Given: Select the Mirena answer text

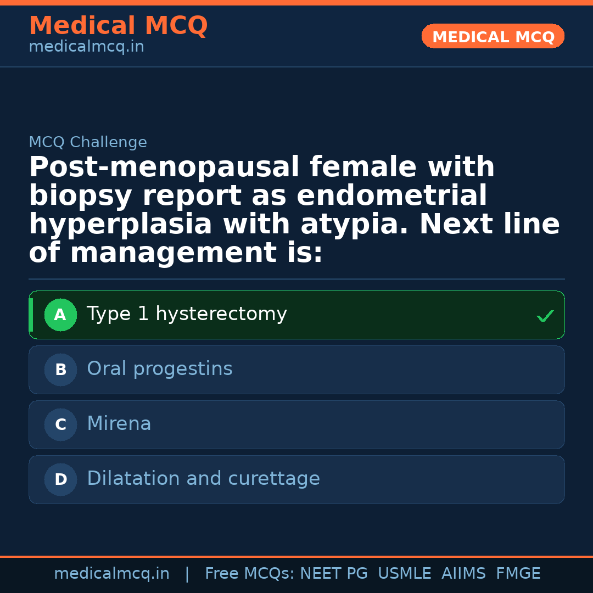Looking at the screenshot, I should point(119,424).
